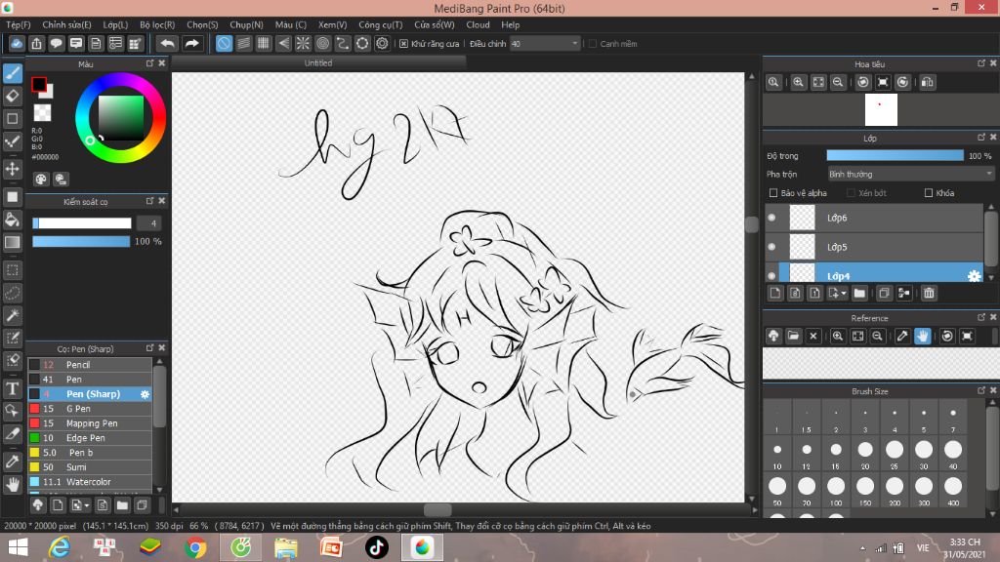Image resolution: width=1000 pixels, height=562 pixels.
Task: Select the Brush tool in left toolbar
Action: point(12,73)
